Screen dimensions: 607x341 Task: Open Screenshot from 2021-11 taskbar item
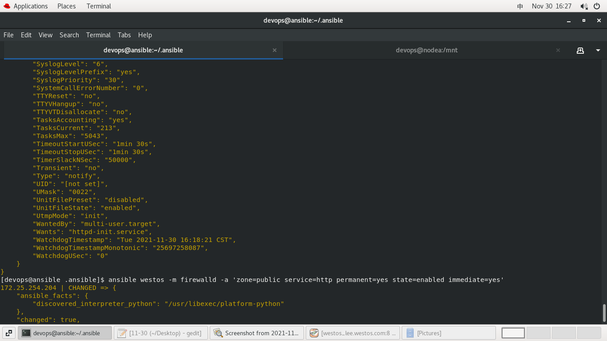point(257,333)
